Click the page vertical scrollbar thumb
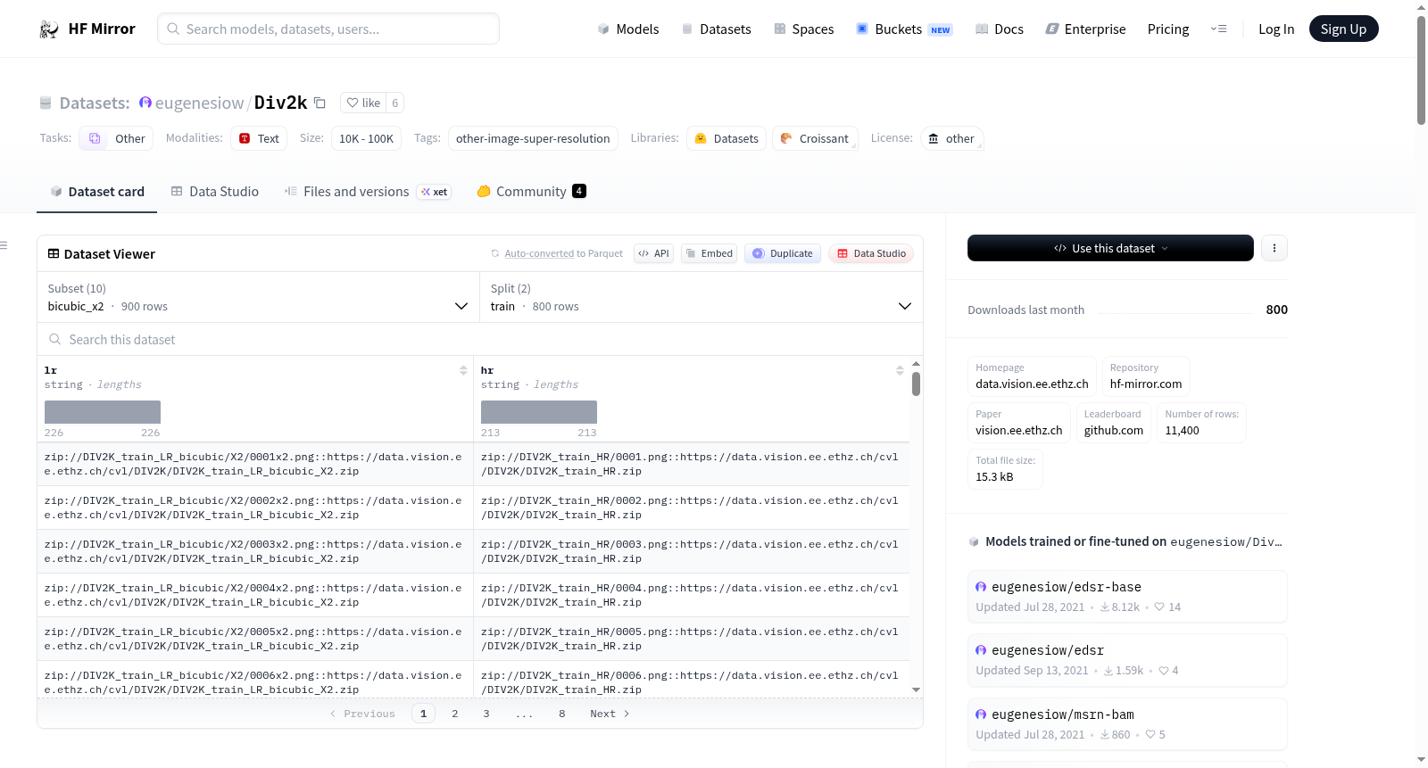 (x=1421, y=70)
